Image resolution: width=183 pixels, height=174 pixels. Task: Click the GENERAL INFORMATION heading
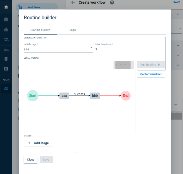35,38
